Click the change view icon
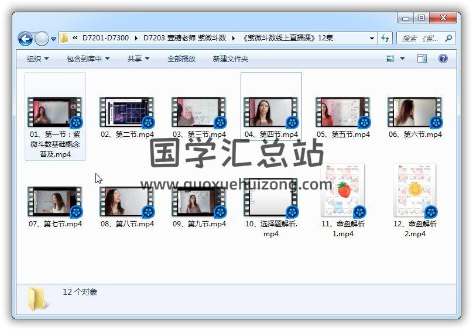This screenshot has height=331, width=473. click(x=390, y=58)
